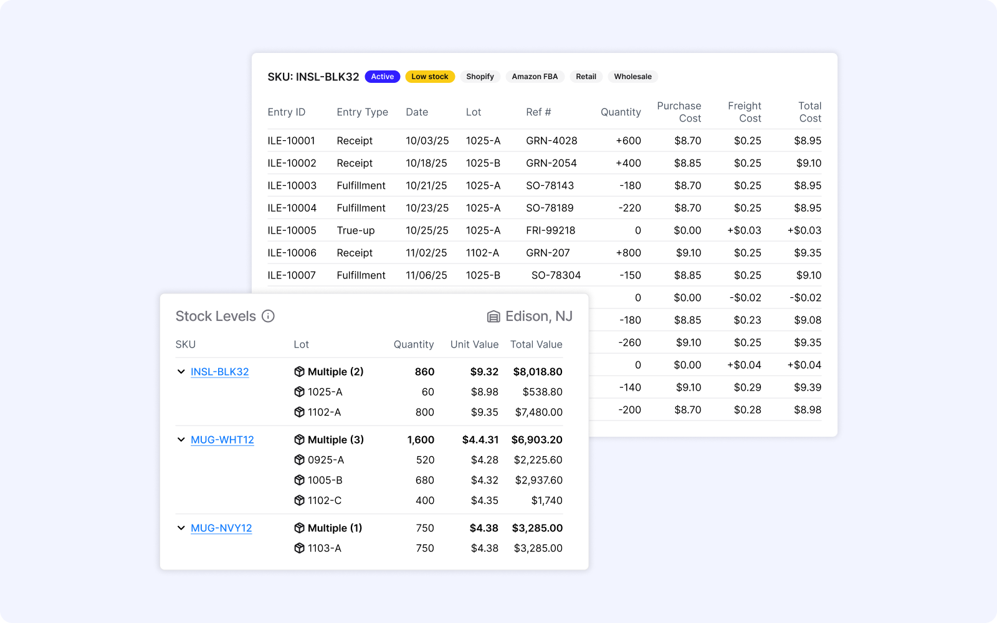Image resolution: width=997 pixels, height=623 pixels.
Task: Select the package icon beside Multiple (3)
Action: [x=298, y=439]
